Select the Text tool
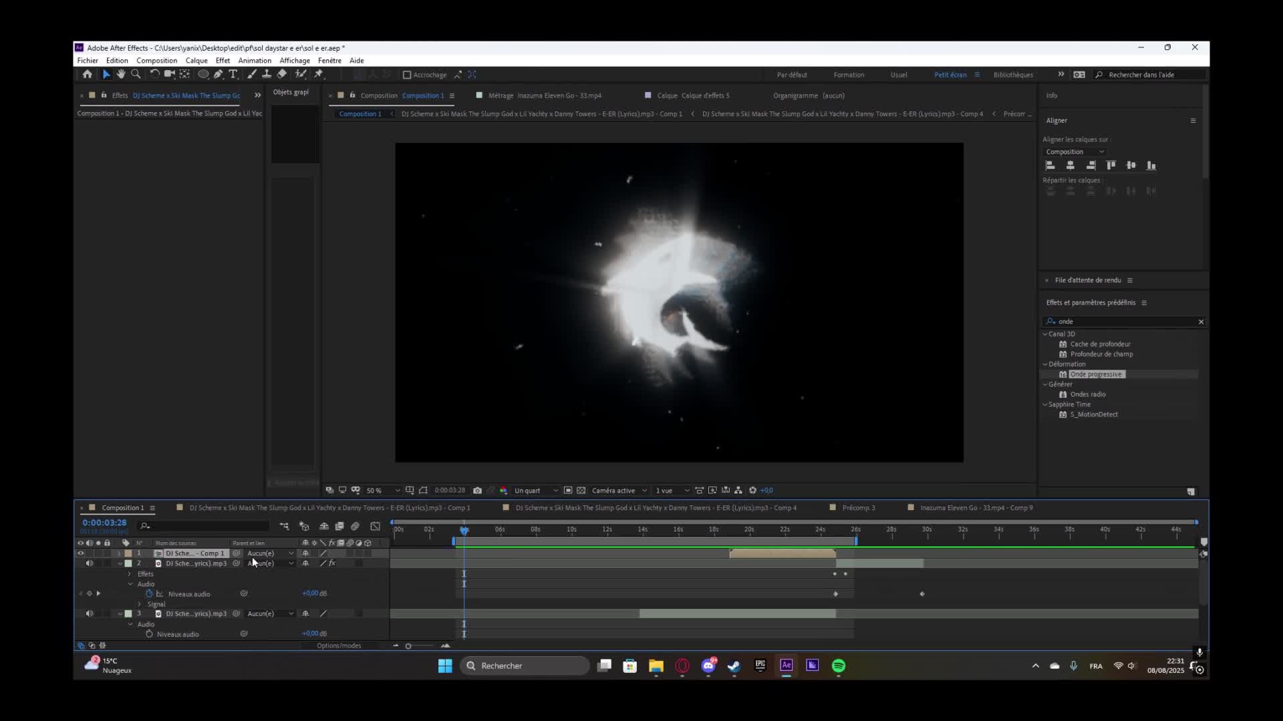This screenshot has height=721, width=1283. pos(233,74)
